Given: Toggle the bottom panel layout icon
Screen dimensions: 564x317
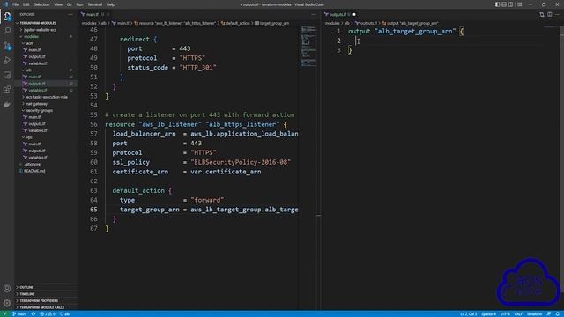Looking at the screenshot, I should coord(504,4).
